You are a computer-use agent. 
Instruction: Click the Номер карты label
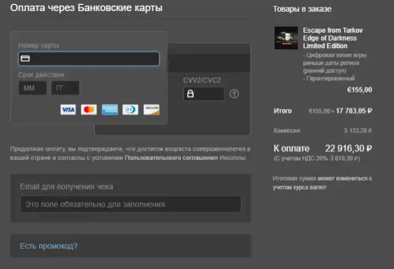point(39,46)
